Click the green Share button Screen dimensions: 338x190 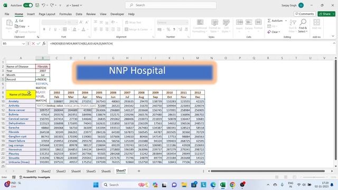(x=326, y=14)
